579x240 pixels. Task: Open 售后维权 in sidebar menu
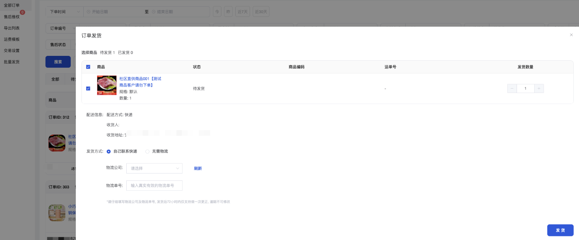pyautogui.click(x=12, y=17)
